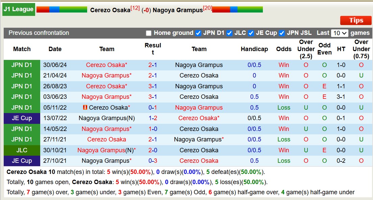Disable the JE Cup filter
Screen dimensions: 373x200
pos(251,33)
